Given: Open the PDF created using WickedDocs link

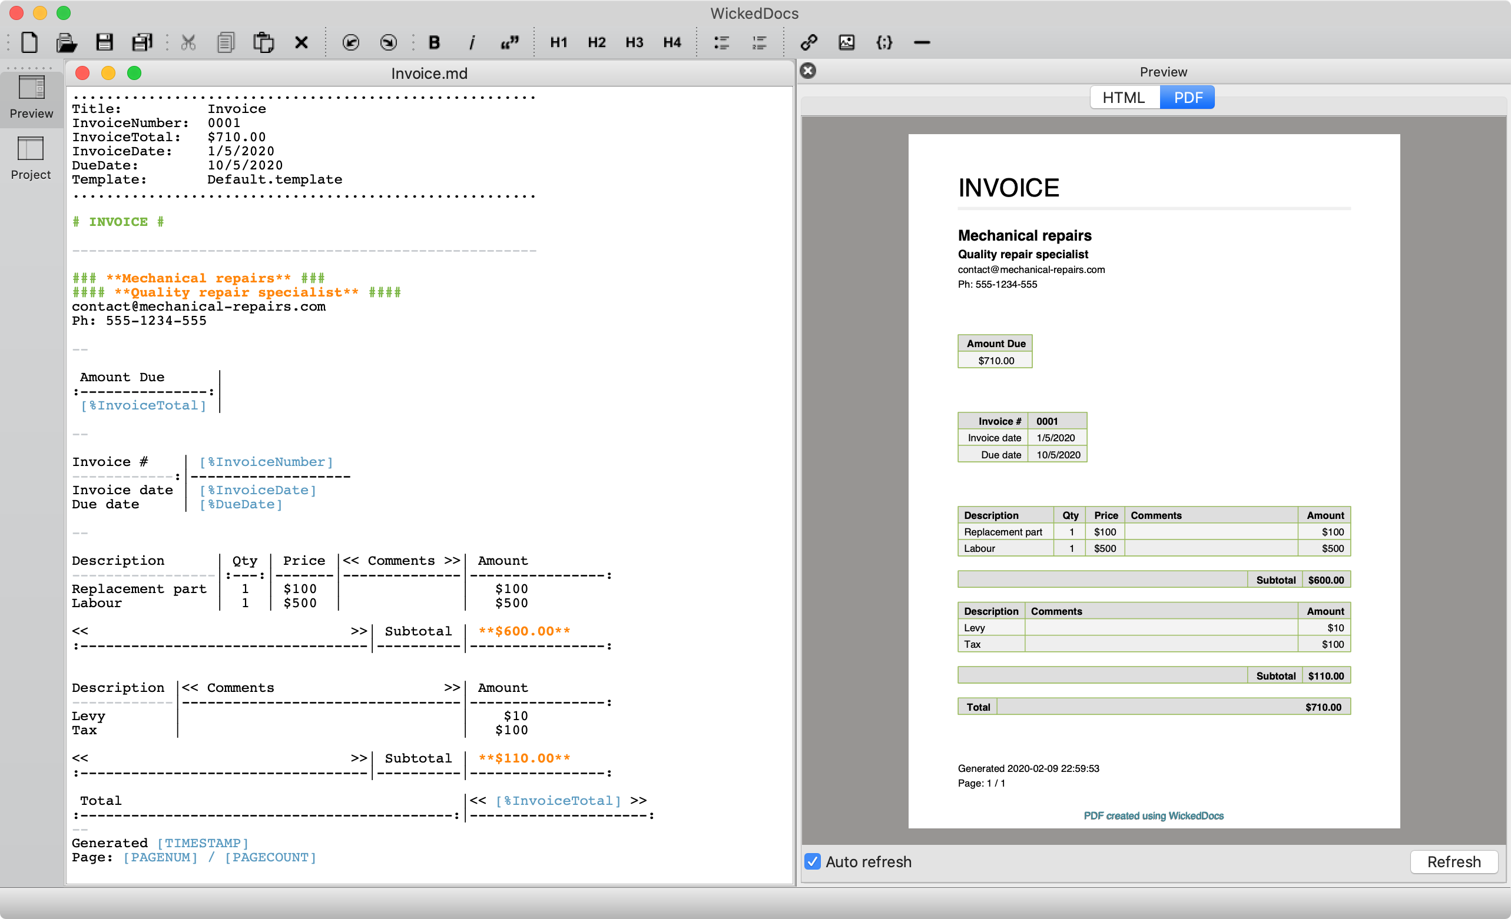Looking at the screenshot, I should (x=1154, y=815).
